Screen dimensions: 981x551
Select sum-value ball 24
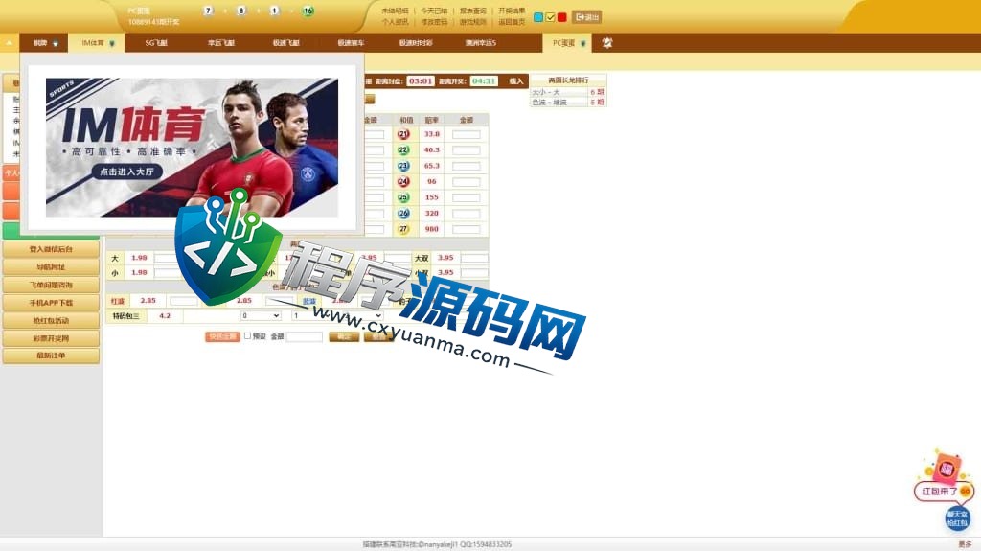[x=403, y=181]
